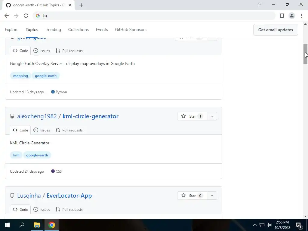This screenshot has height=231, width=308.
Task: Open Windows taskbar search
Action: 22,225
